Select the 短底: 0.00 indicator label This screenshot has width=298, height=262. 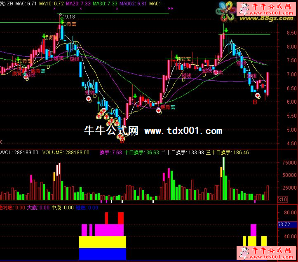(87, 208)
